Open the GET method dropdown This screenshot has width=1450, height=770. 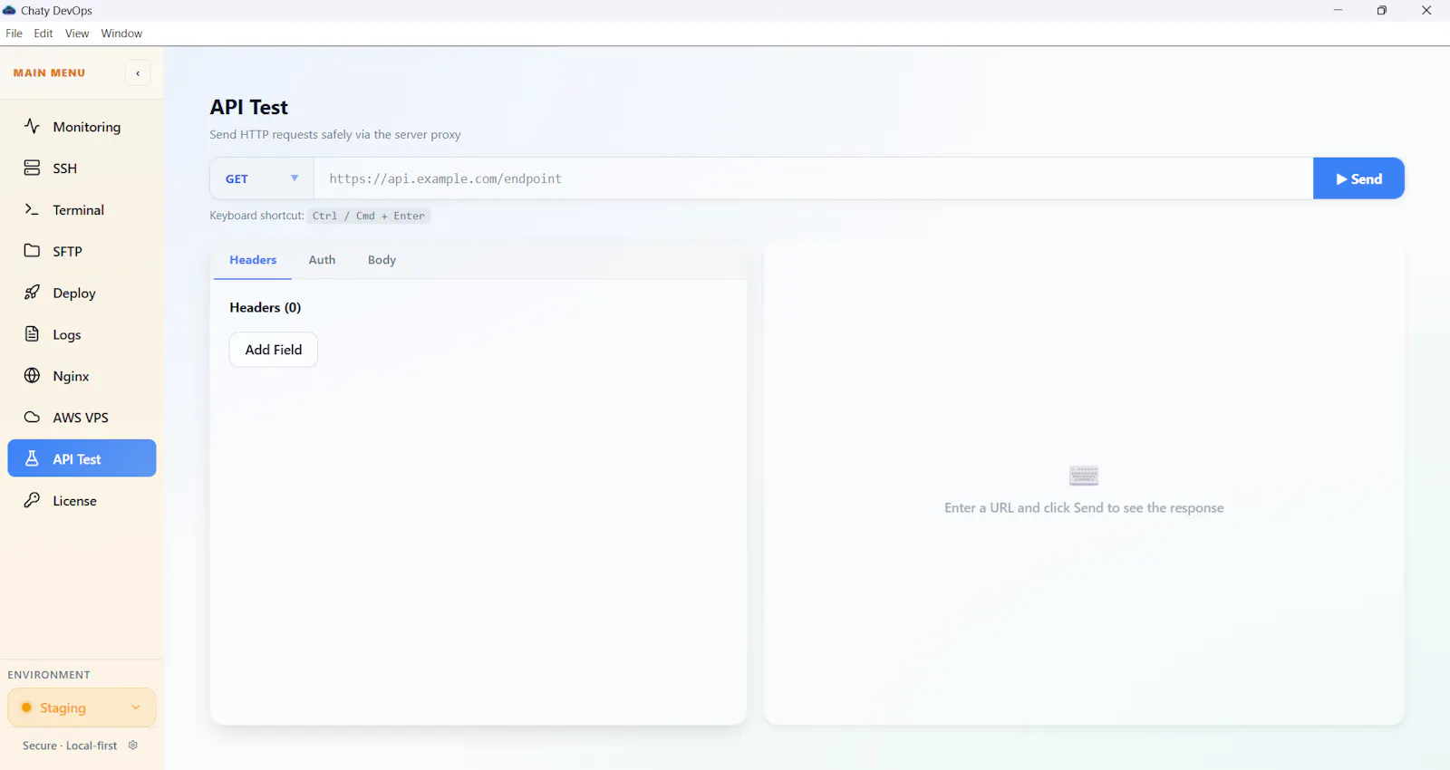click(262, 178)
